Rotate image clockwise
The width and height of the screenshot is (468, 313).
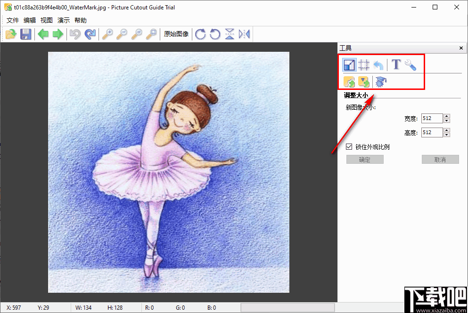200,34
